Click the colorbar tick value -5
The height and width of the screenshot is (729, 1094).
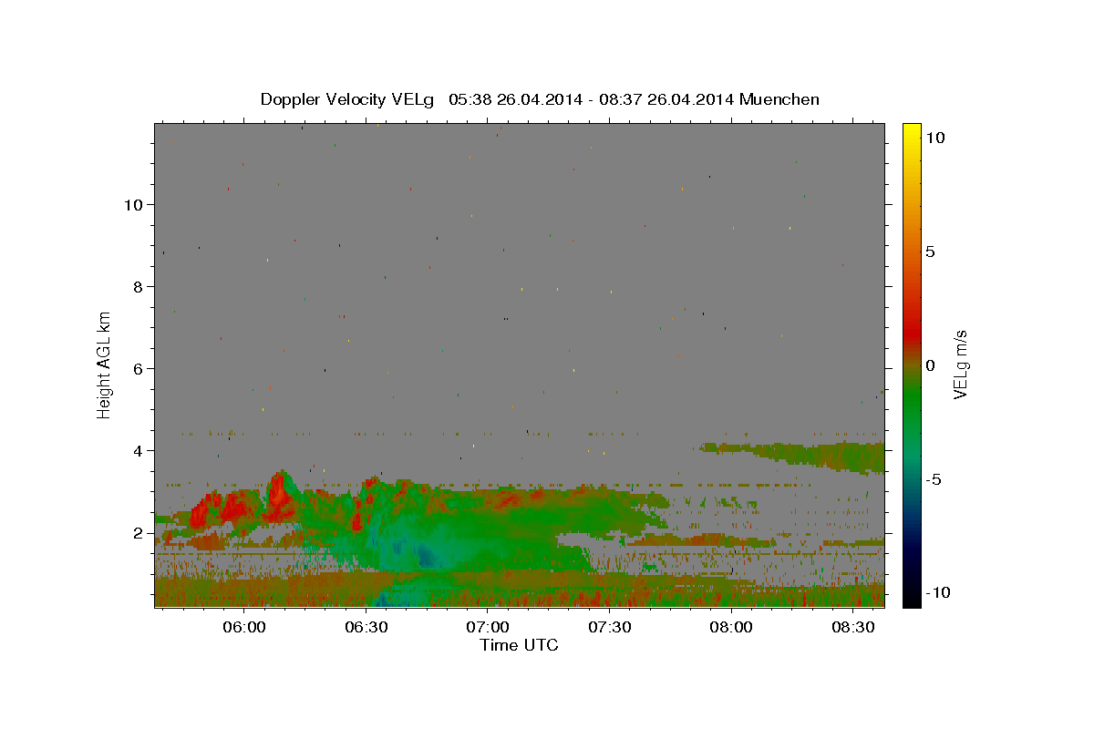pos(933,479)
